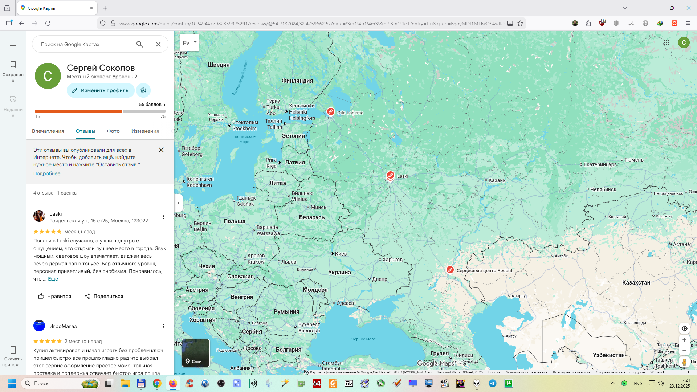Expand the Ру language input dropdown
The height and width of the screenshot is (392, 697).
click(195, 42)
